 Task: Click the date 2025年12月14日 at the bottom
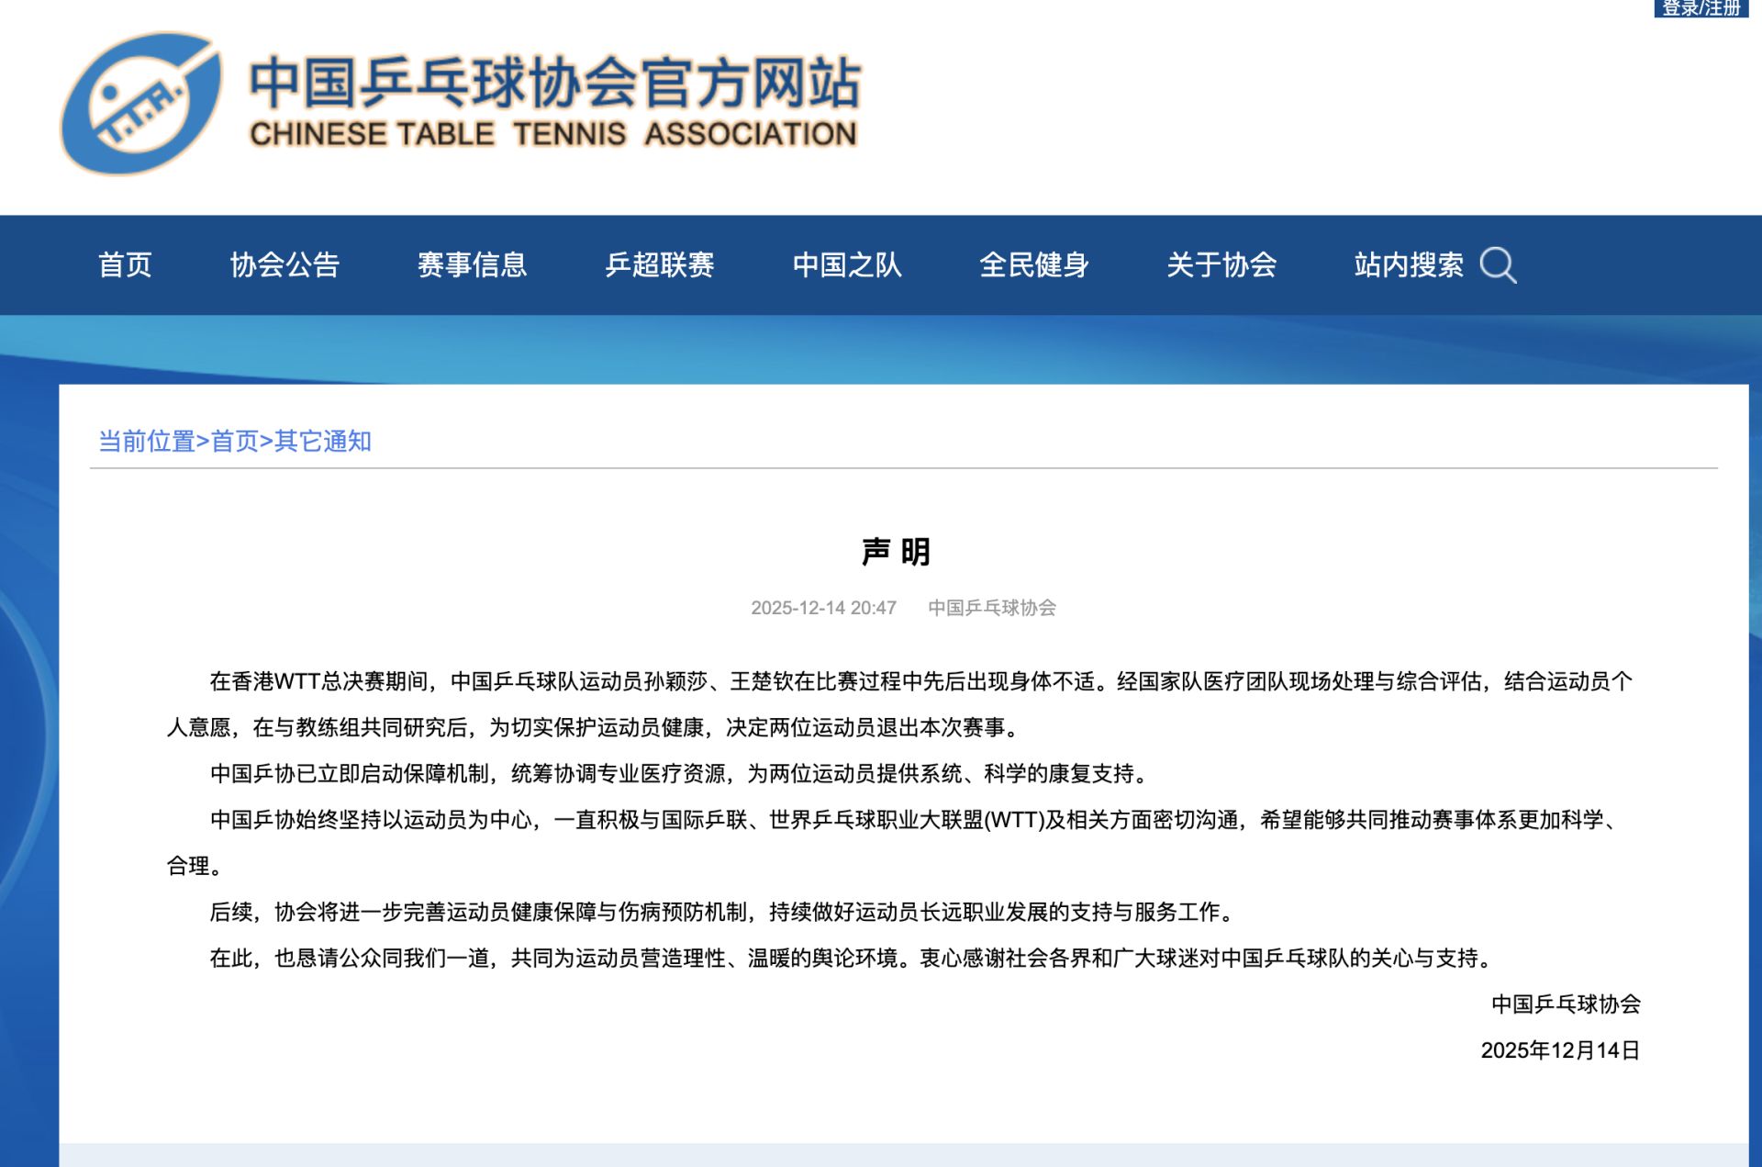[x=1560, y=1051]
